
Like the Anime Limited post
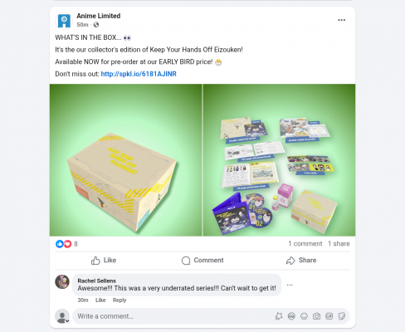point(104,261)
